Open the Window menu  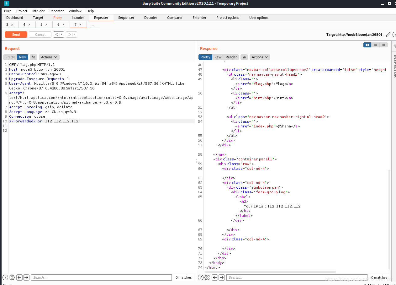pyautogui.click(x=75, y=11)
